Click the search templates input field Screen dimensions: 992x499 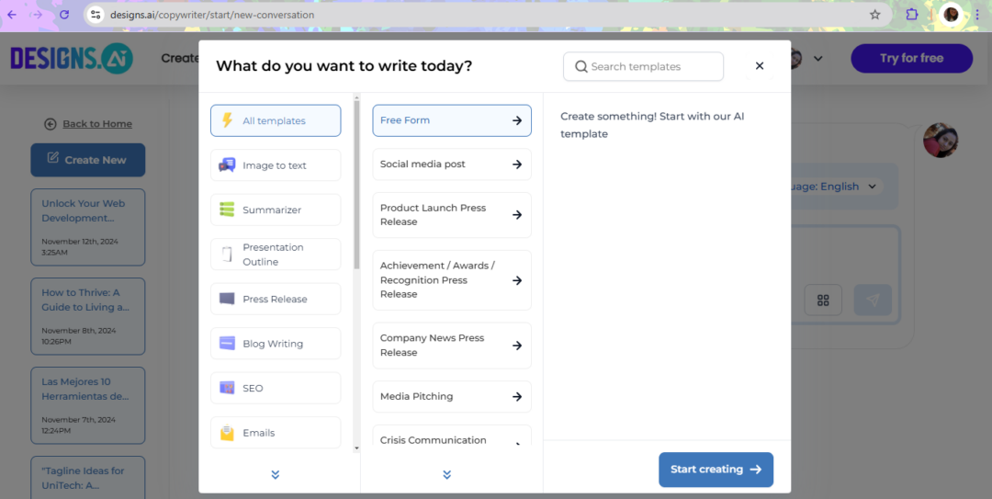643,66
